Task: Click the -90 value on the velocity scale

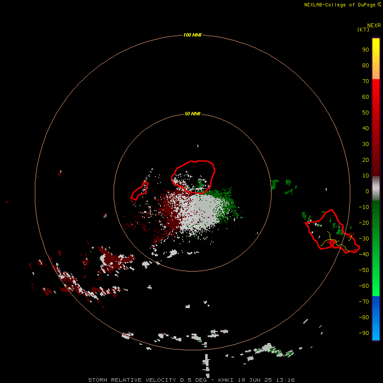Action: 364,333
